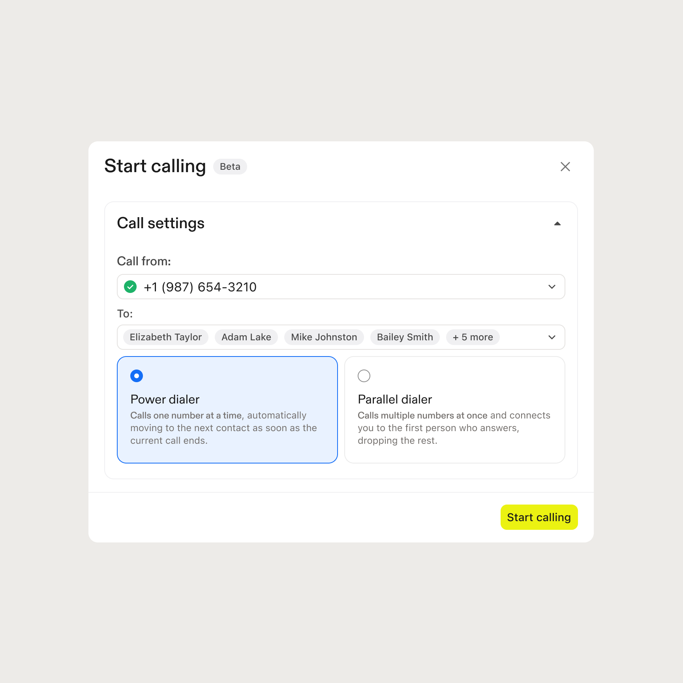Click the Bailey Smith contact chip
Screen dimensions: 683x683
(x=404, y=337)
